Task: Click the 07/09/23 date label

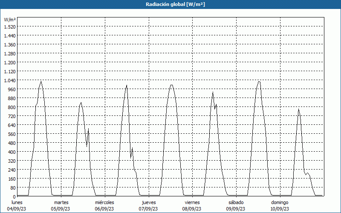Action: click(148, 209)
